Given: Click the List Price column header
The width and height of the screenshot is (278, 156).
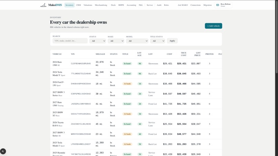Looking at the screenshot, I should pyautogui.click(x=197, y=54).
